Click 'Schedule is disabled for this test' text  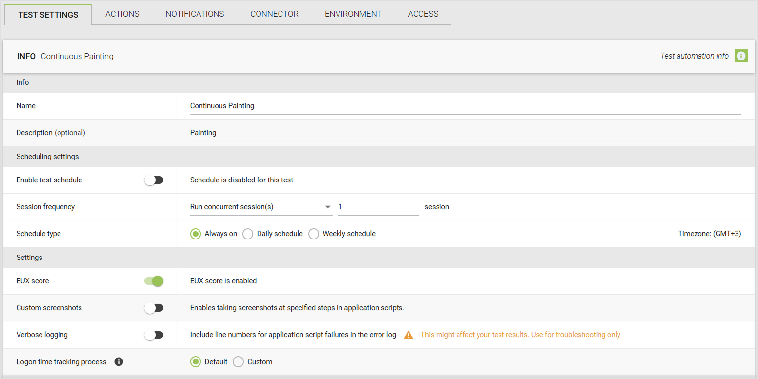click(241, 180)
